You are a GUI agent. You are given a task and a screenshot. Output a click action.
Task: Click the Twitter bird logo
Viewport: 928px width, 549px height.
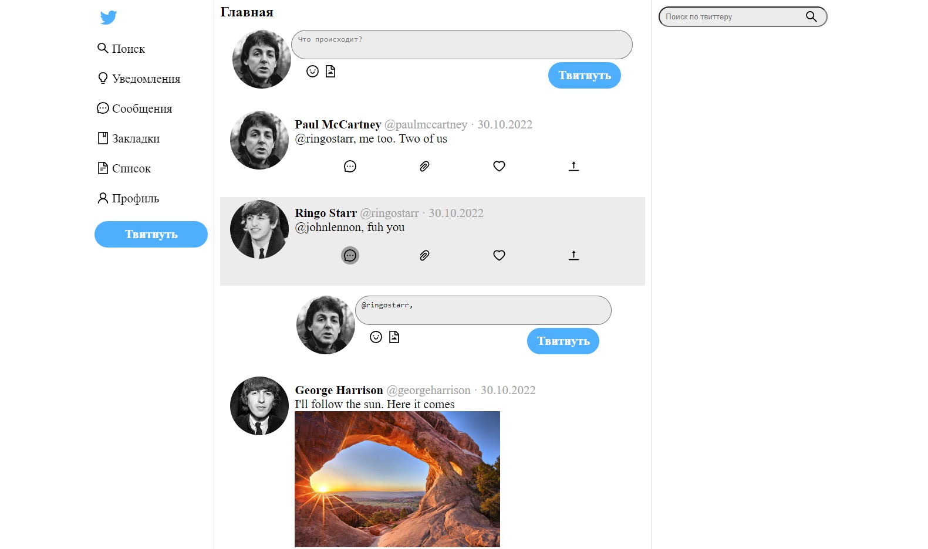pyautogui.click(x=109, y=18)
